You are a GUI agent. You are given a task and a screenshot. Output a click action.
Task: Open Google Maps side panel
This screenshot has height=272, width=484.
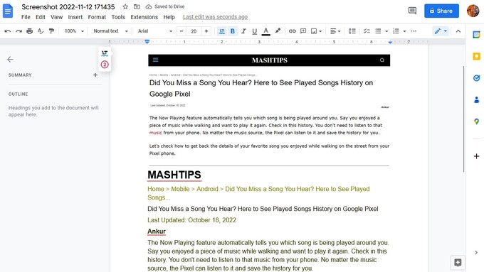coord(476,121)
